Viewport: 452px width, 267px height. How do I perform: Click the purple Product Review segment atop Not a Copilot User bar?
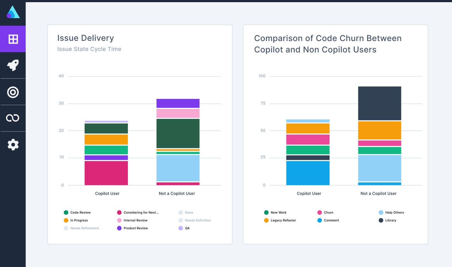pos(178,103)
